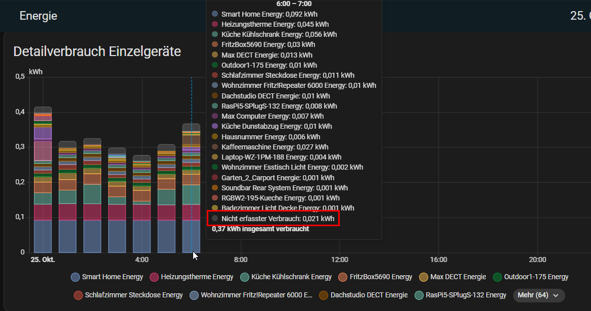Expand the Mehr (64) legend list
The image size is (591, 311).
click(538, 295)
